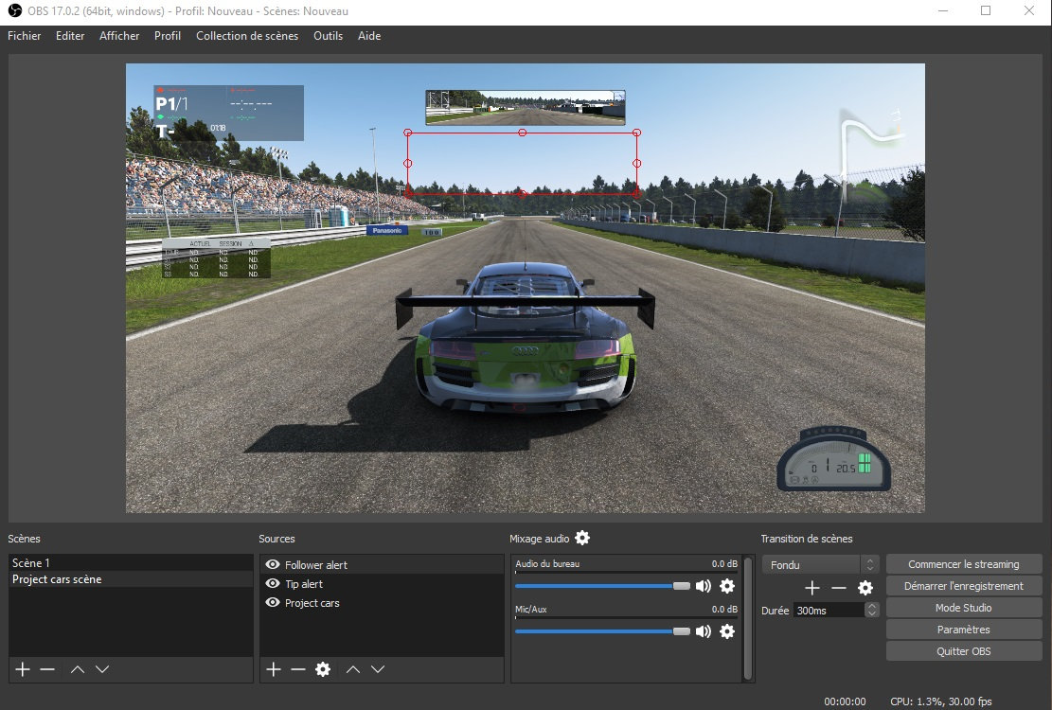Toggle visibility of Tip alert source
Viewport: 1052px width, 710px height.
click(x=272, y=584)
